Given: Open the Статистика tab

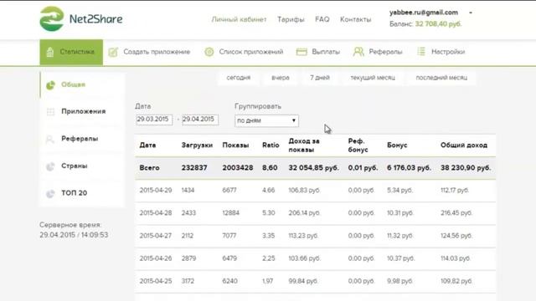Looking at the screenshot, I should 71,52.
